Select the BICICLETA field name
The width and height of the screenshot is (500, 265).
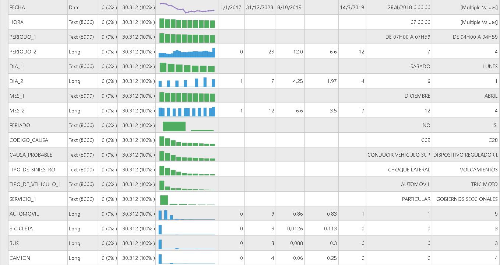pyautogui.click(x=21, y=229)
